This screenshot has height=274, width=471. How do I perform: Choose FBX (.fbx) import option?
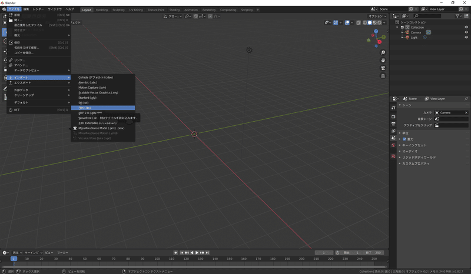[103, 108]
